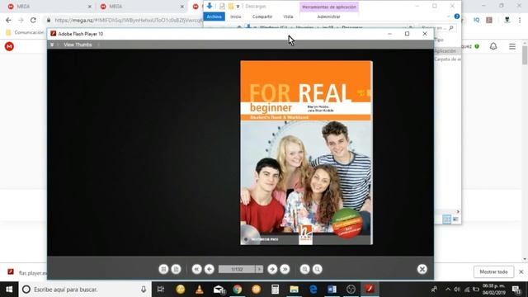Click the single page view icon in book toolbar
Viewport: 528px width, 297px height.
(176, 269)
